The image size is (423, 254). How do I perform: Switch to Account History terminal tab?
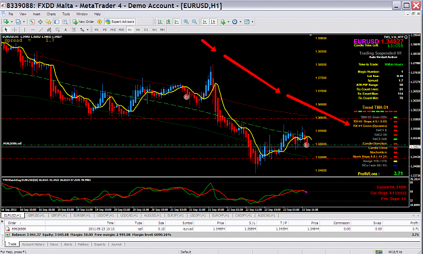(33, 245)
